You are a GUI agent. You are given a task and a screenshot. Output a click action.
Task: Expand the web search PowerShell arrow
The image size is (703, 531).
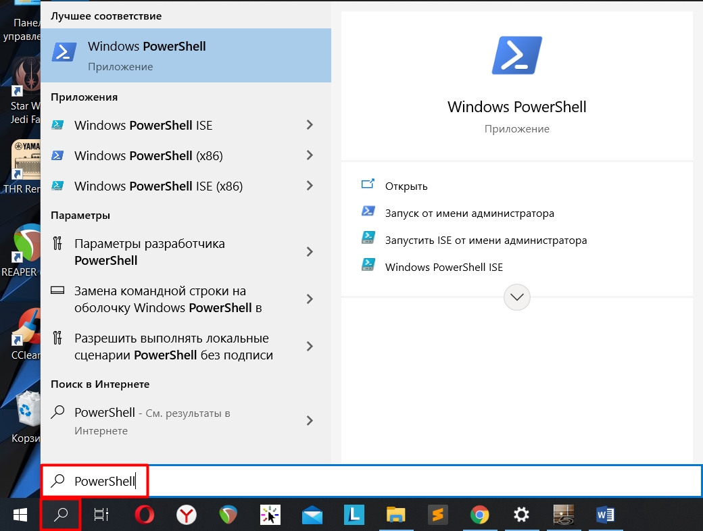coord(310,420)
